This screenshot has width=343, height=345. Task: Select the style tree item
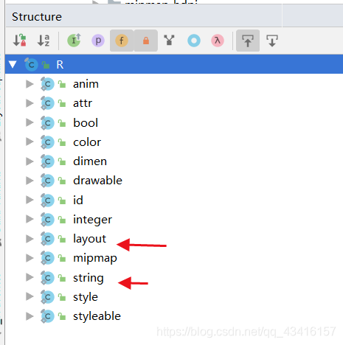(86, 297)
